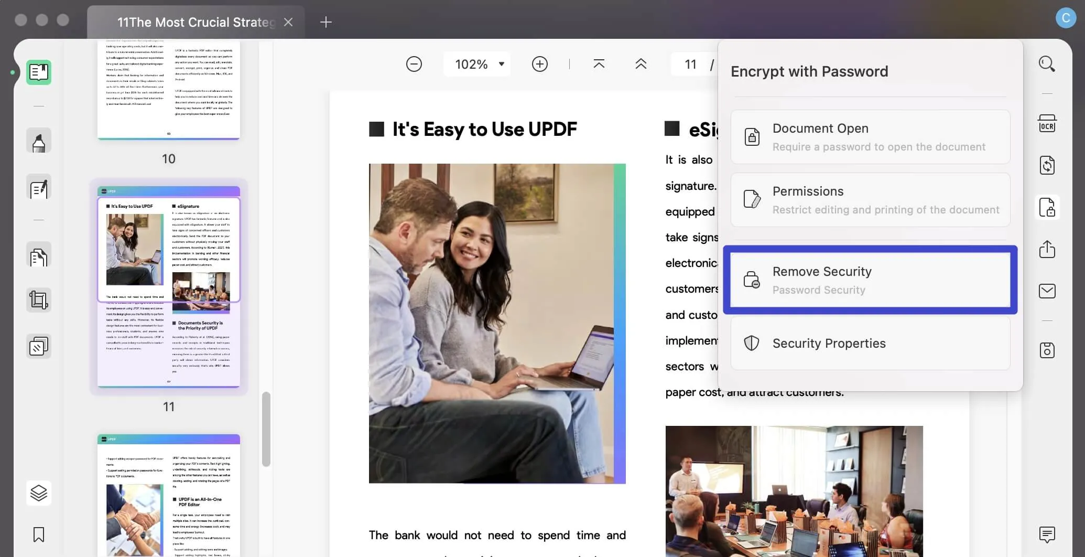The image size is (1085, 557).
Task: Launch the OCR tool
Action: (x=1047, y=123)
